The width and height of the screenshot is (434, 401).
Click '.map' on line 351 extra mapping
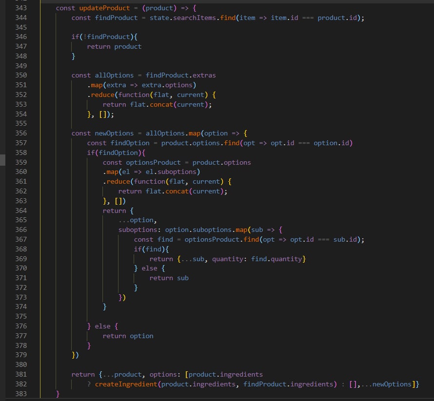point(95,85)
